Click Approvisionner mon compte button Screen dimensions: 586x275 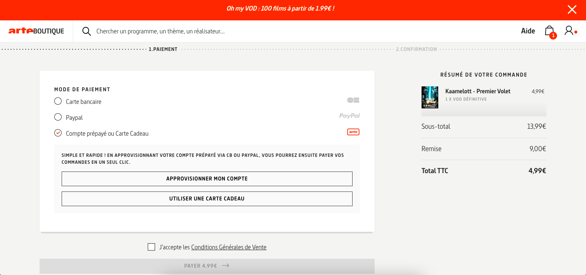click(207, 179)
